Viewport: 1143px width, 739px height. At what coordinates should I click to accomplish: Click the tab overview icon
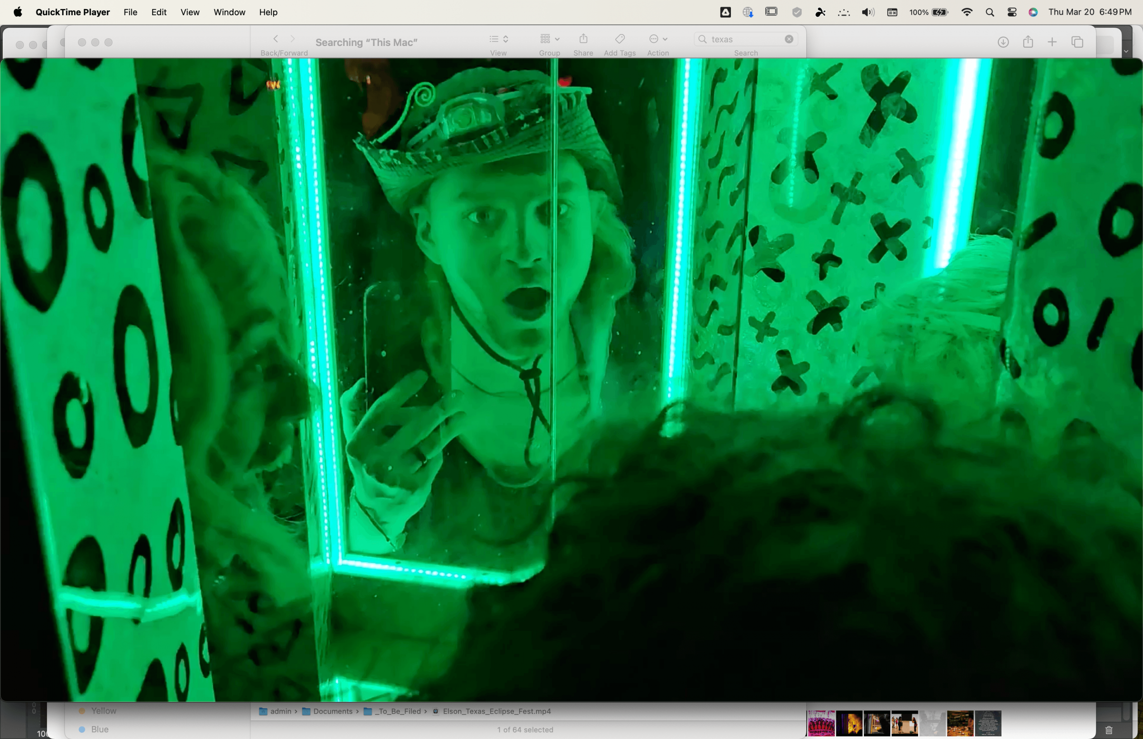[x=1077, y=42]
